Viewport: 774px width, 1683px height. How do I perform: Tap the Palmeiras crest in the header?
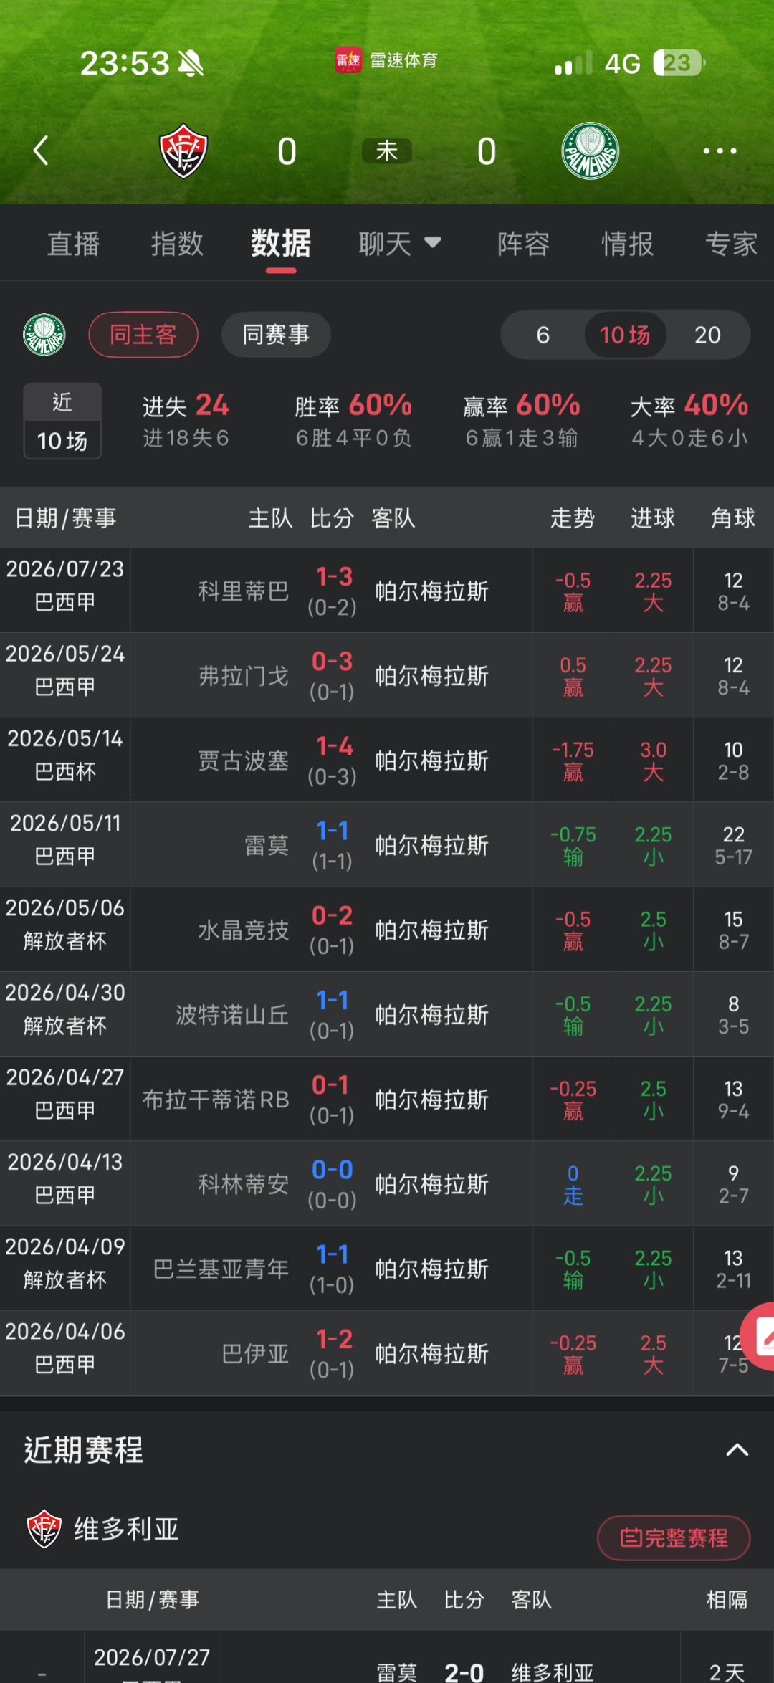(x=590, y=151)
